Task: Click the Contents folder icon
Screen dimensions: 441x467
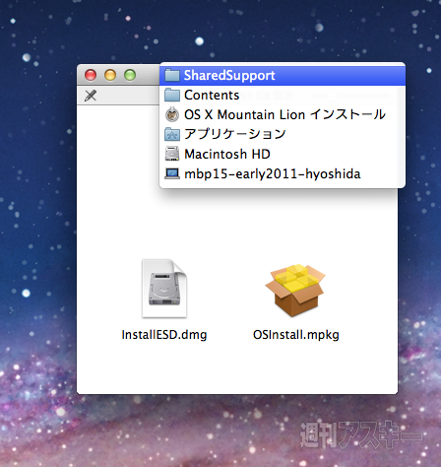Action: pos(172,95)
